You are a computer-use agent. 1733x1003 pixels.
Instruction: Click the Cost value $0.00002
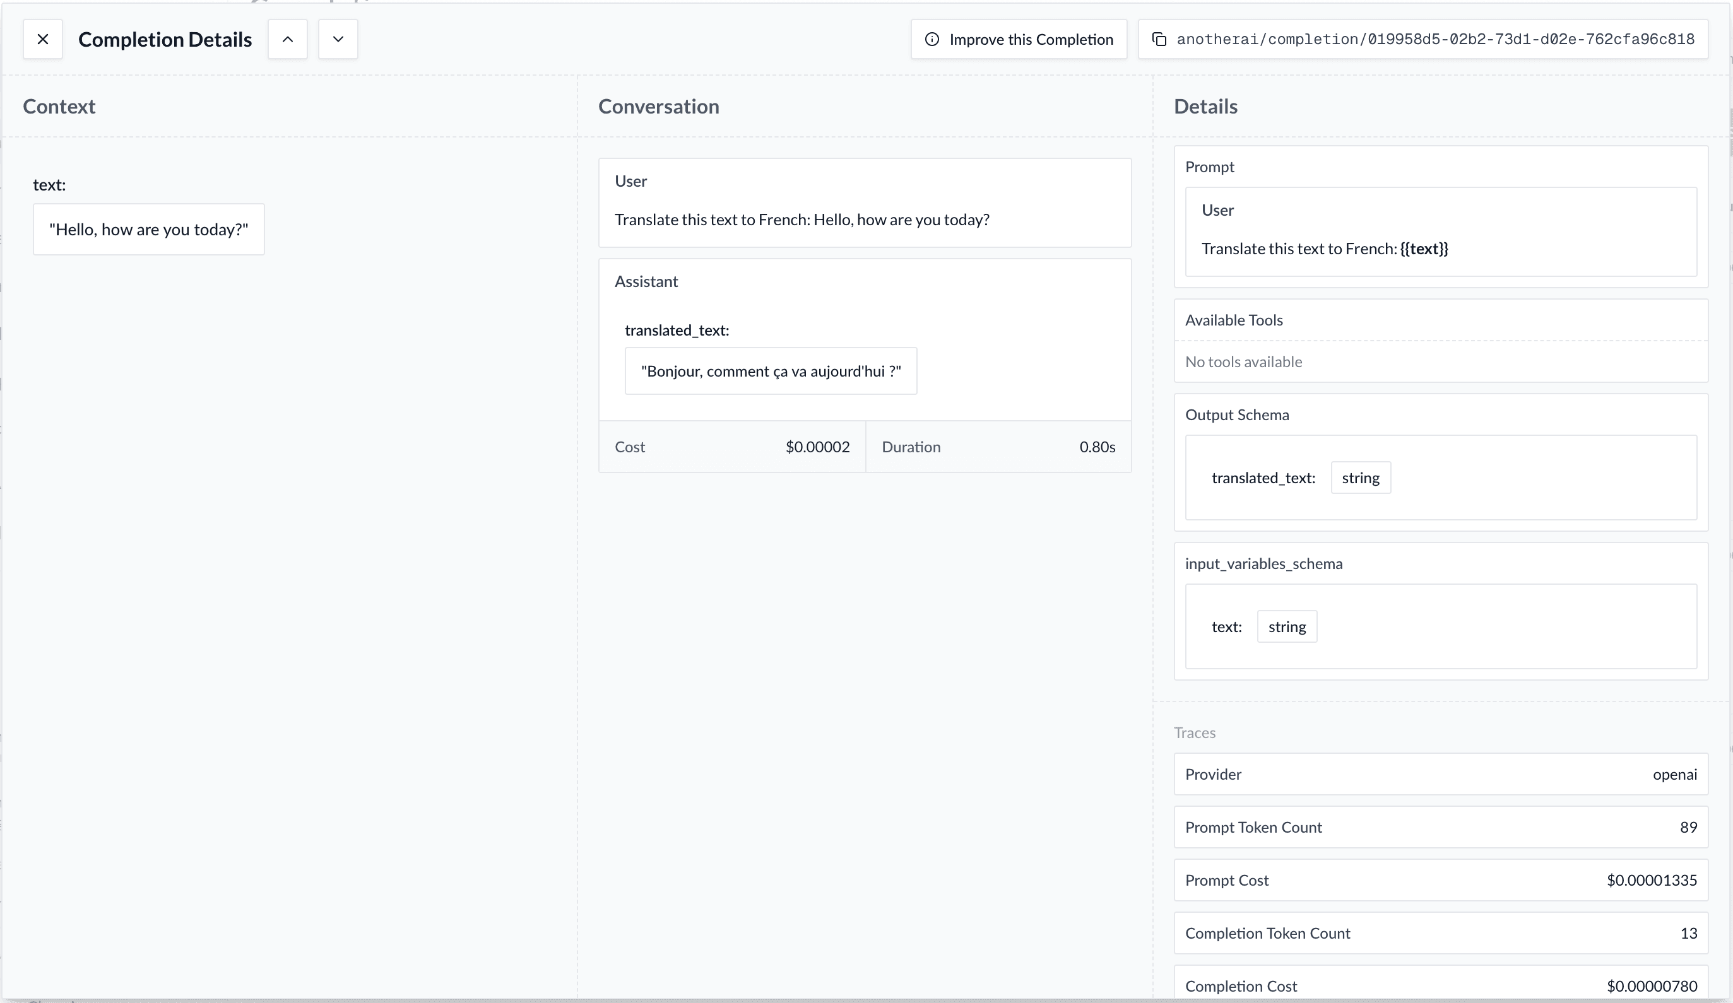coord(817,447)
